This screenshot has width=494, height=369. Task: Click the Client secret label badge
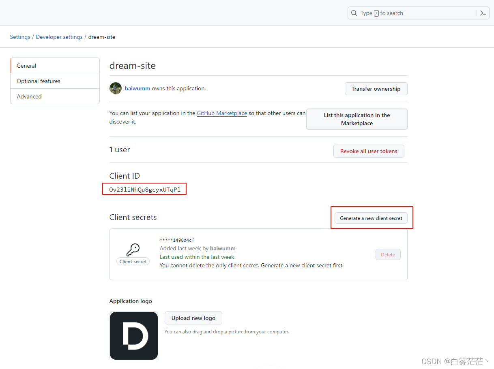133,261
